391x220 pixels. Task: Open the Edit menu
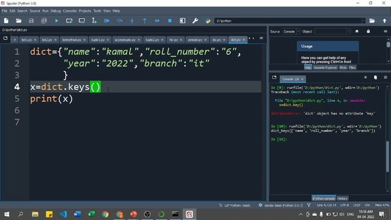pos(12,11)
